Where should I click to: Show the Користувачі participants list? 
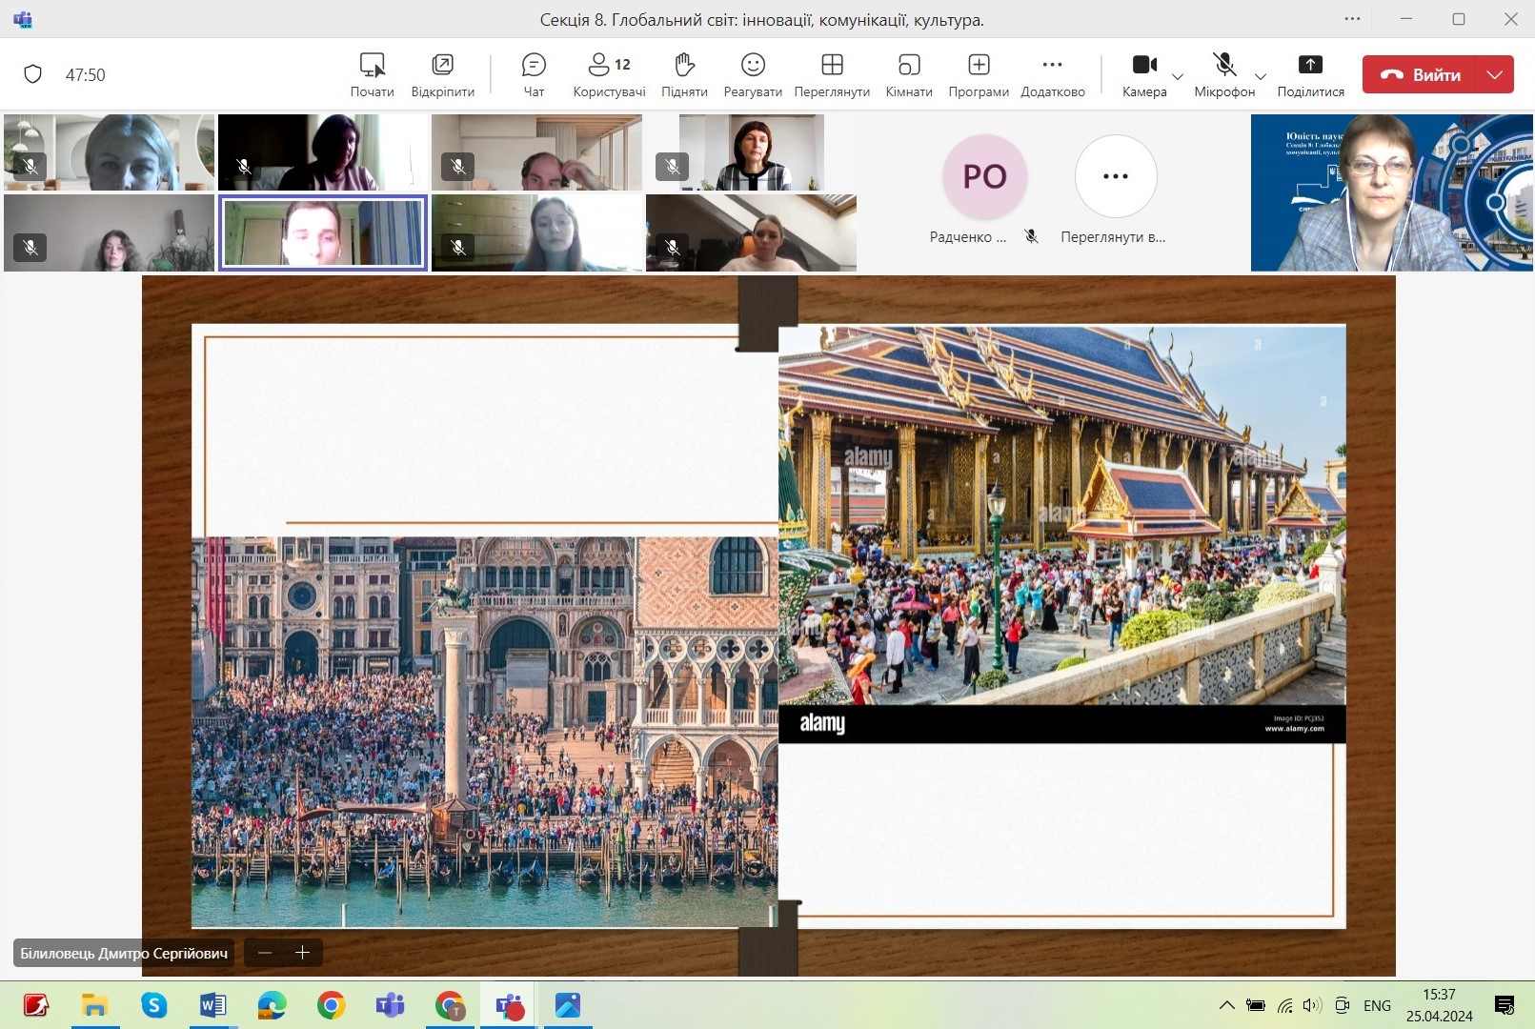609,74
